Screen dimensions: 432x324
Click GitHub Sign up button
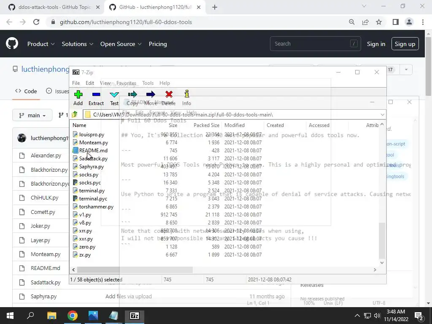[x=405, y=44]
